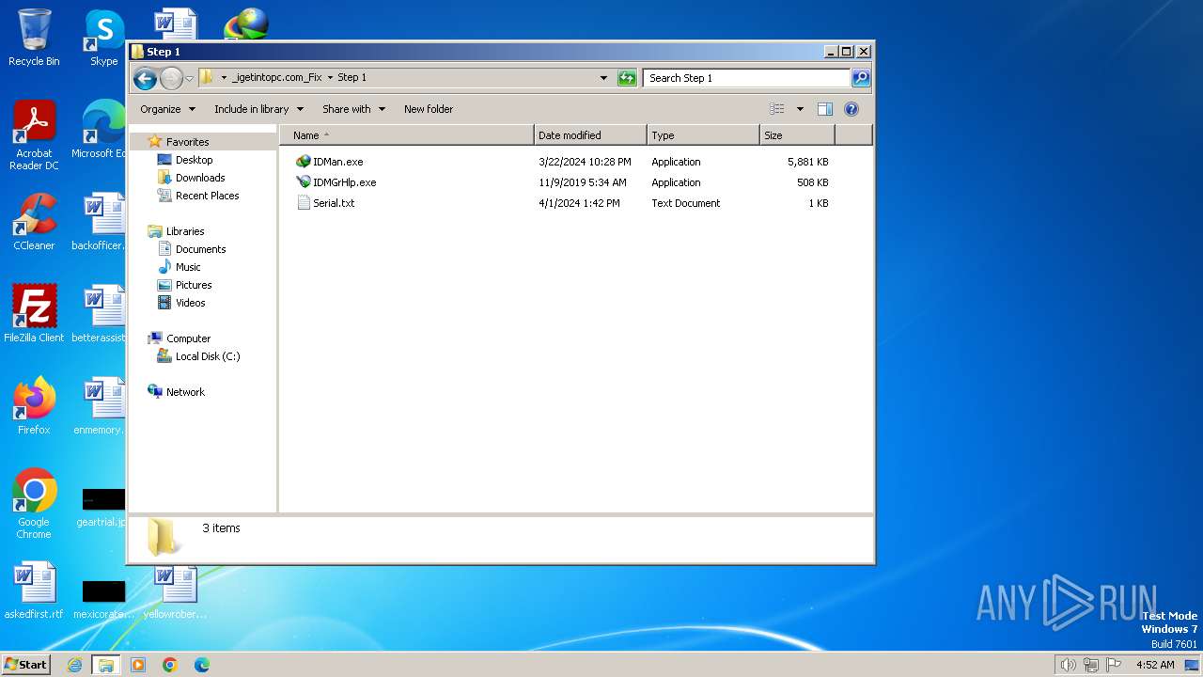Image resolution: width=1203 pixels, height=677 pixels.
Task: Click the Forward navigation arrow
Action: click(x=171, y=78)
